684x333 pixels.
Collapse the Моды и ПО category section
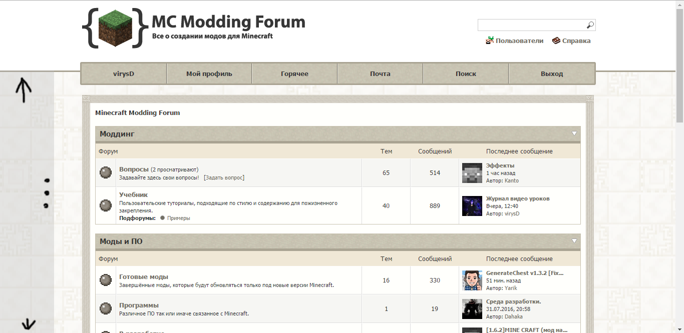coord(574,241)
